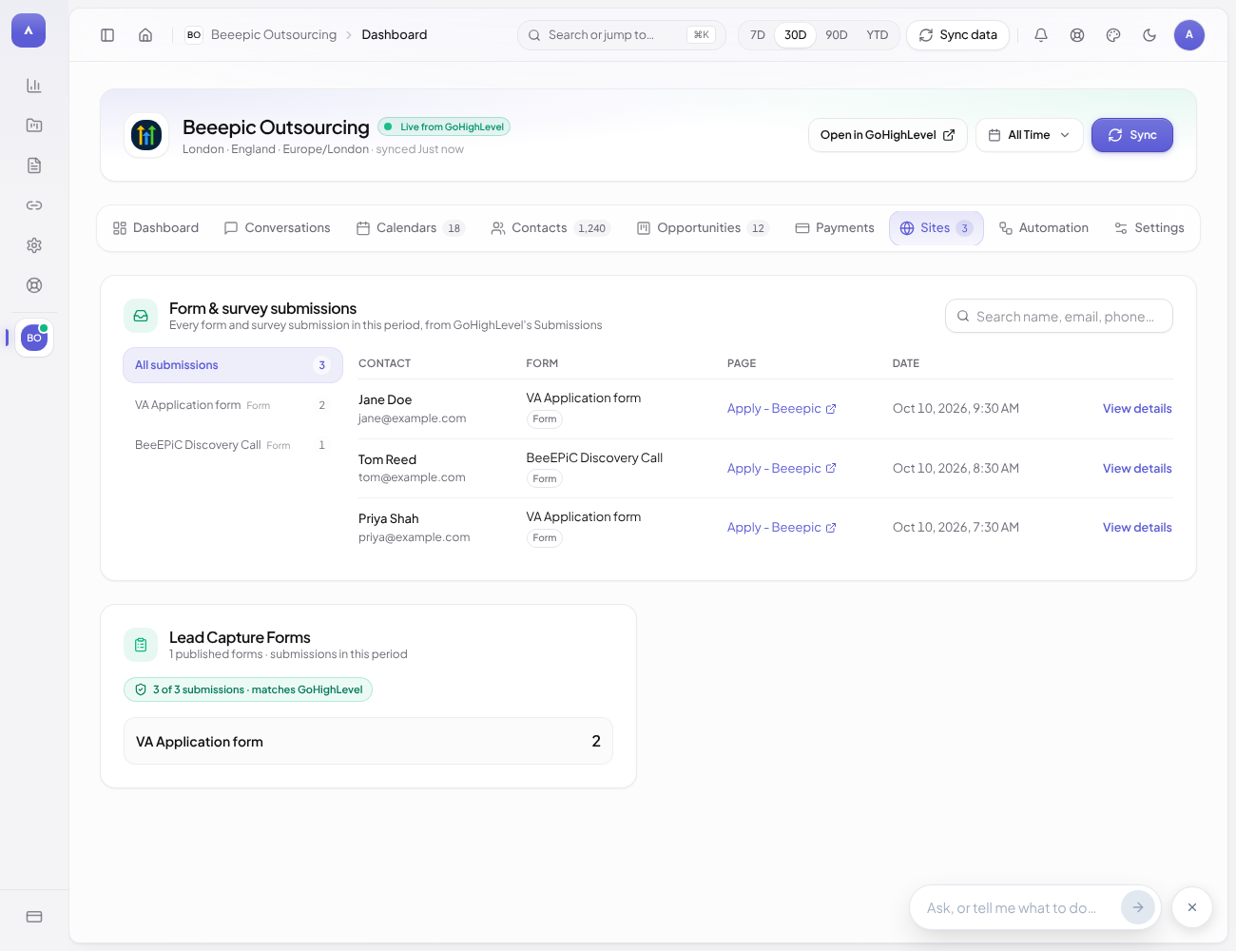The width and height of the screenshot is (1236, 951).
Task: Click the purple Sync button
Action: tap(1132, 135)
